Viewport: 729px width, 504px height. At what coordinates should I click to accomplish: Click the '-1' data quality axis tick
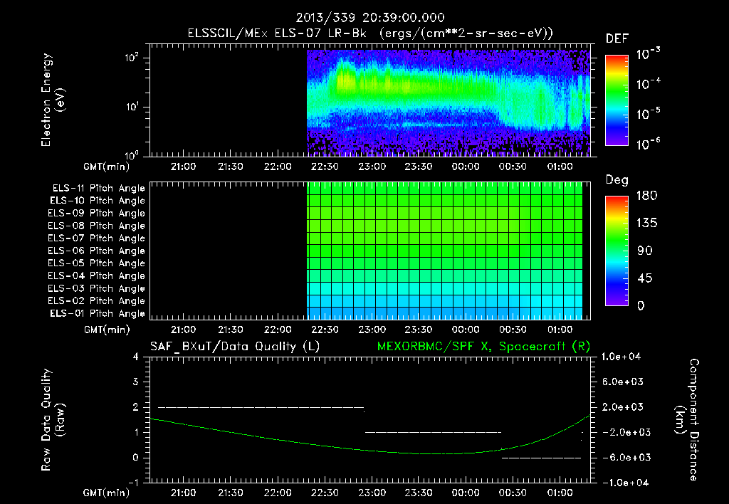point(133,483)
